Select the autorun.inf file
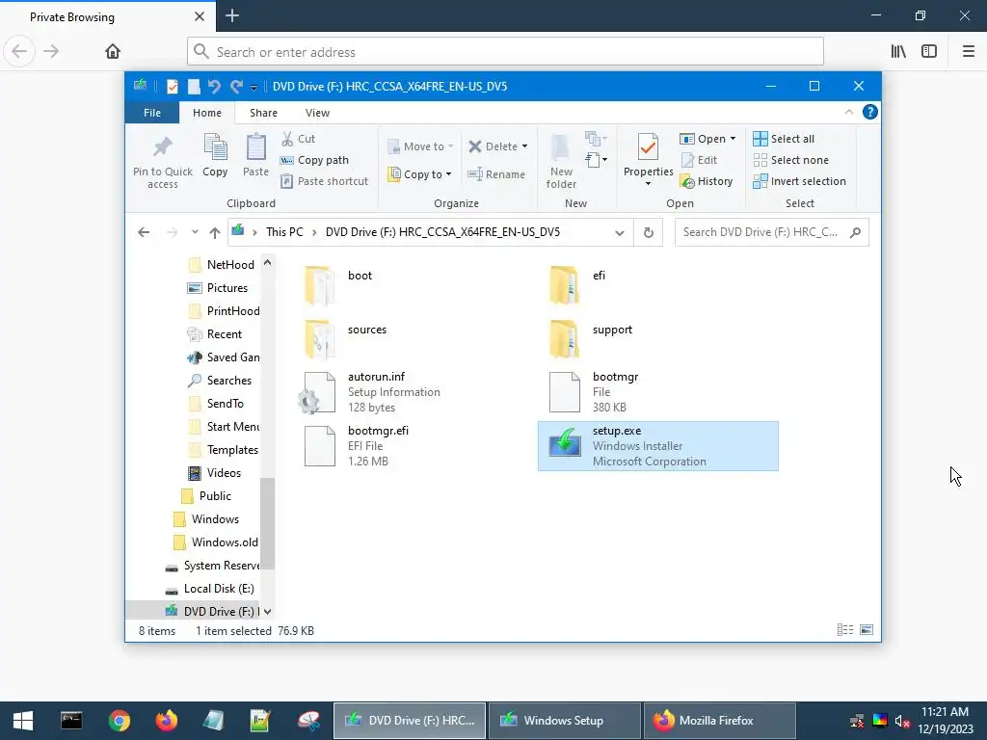This screenshot has width=987, height=740. tap(371, 392)
